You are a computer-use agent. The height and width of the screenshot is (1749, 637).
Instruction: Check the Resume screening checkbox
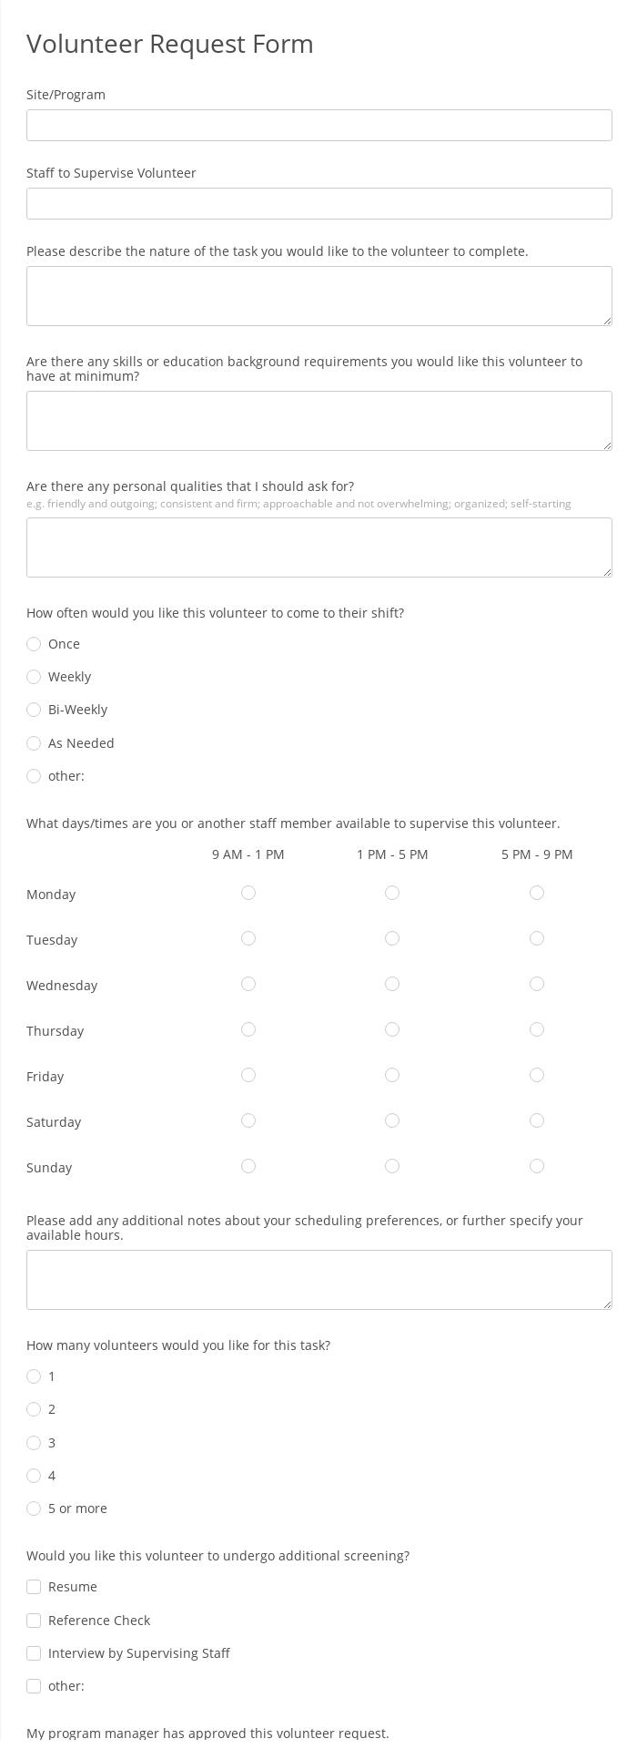click(34, 1587)
